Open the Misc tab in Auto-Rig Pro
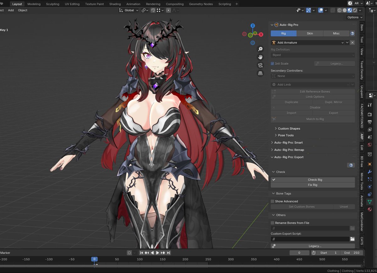The height and width of the screenshot is (273, 377). click(336, 33)
